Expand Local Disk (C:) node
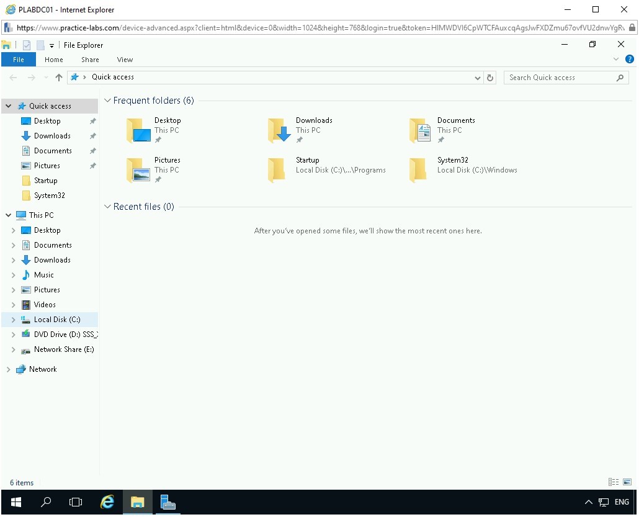Screen dimensions: 639x517 [x=13, y=320]
